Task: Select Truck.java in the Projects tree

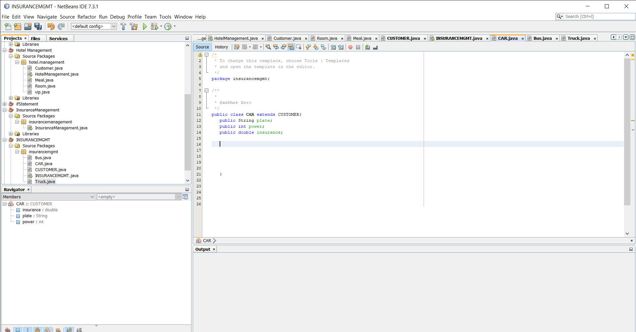Action: (45, 181)
